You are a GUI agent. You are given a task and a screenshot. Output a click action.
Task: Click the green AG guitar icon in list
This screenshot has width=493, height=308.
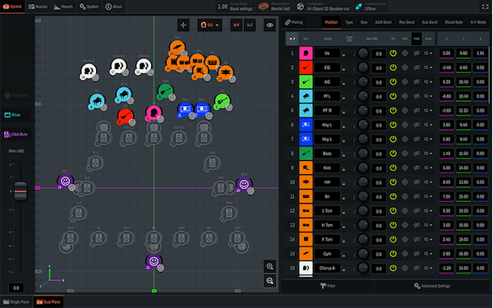click(306, 81)
